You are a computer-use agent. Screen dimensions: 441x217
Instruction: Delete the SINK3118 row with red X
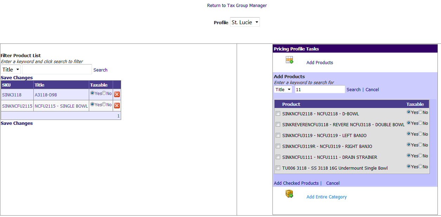(x=117, y=94)
